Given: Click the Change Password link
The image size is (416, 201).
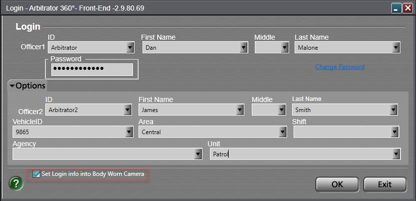Looking at the screenshot, I should pyautogui.click(x=340, y=67).
